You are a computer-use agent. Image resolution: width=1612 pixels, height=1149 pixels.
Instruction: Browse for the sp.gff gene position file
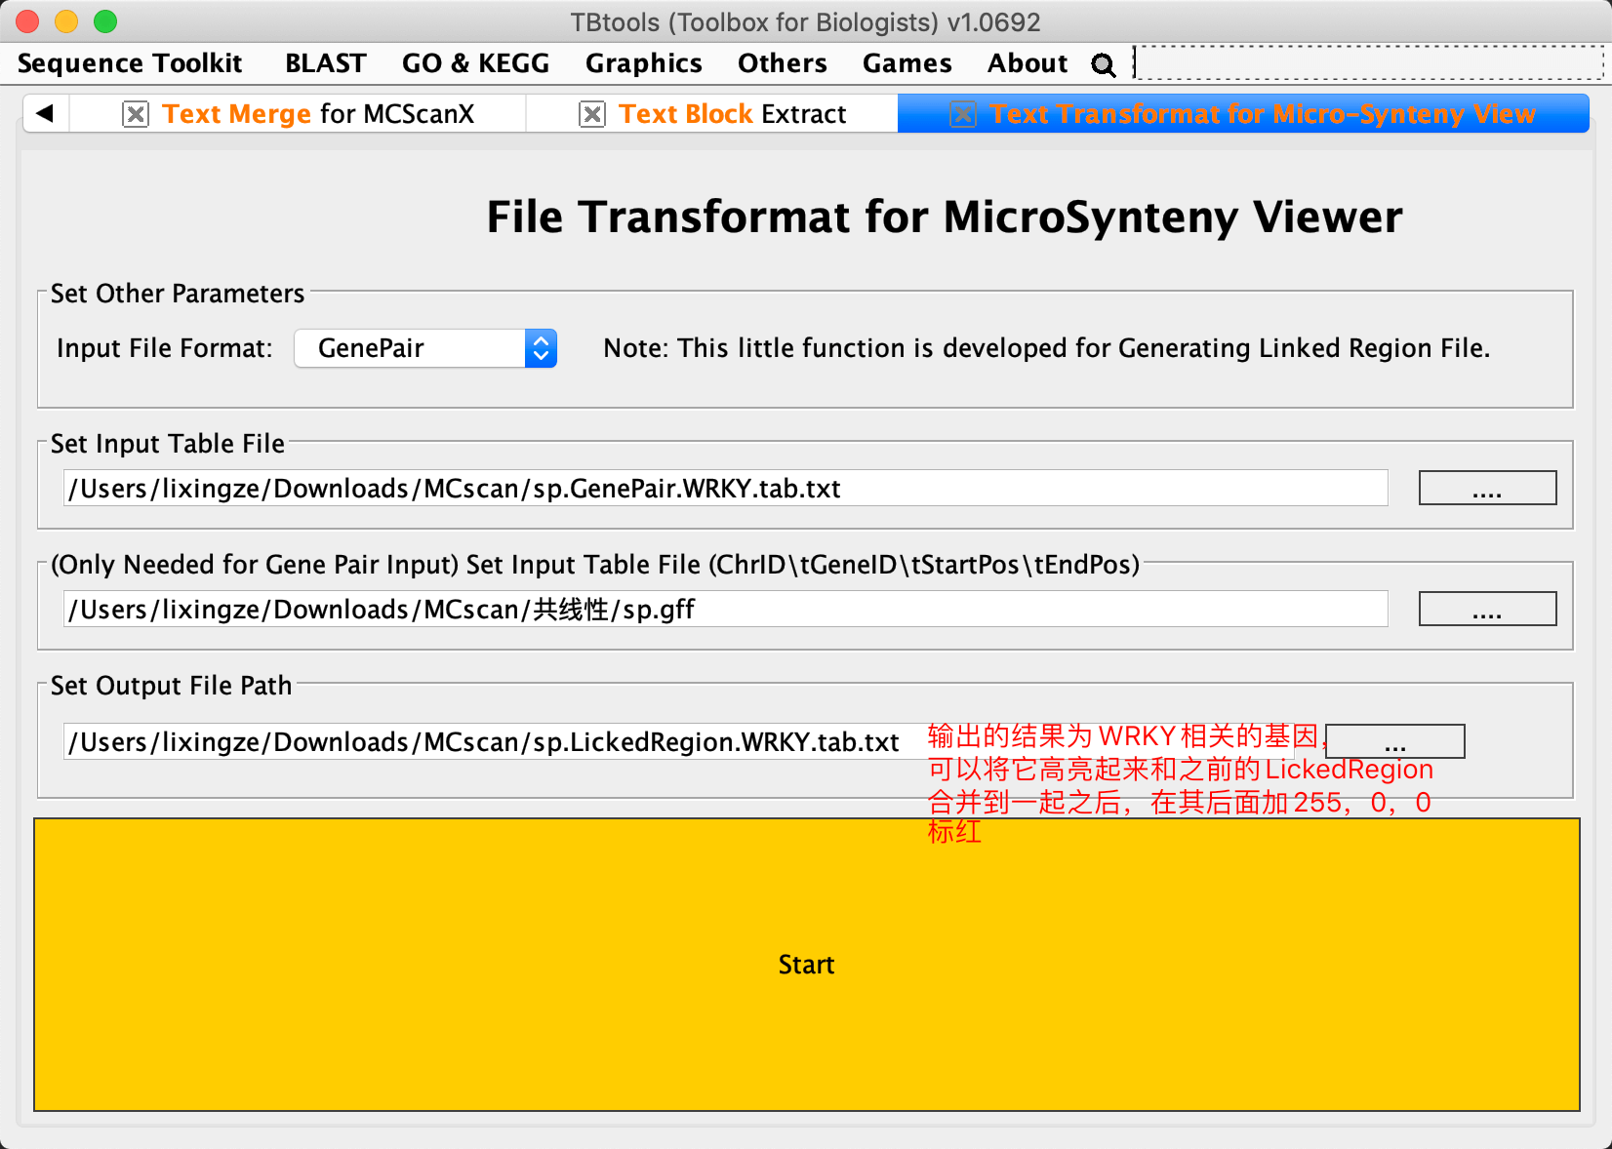click(x=1487, y=609)
